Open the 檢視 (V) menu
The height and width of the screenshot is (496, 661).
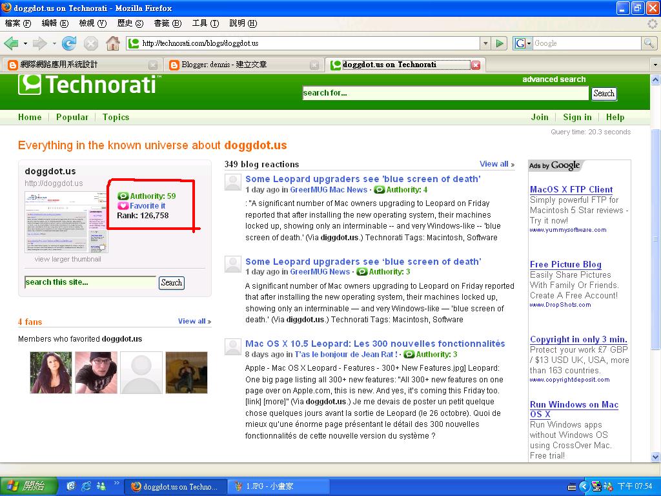(x=93, y=23)
